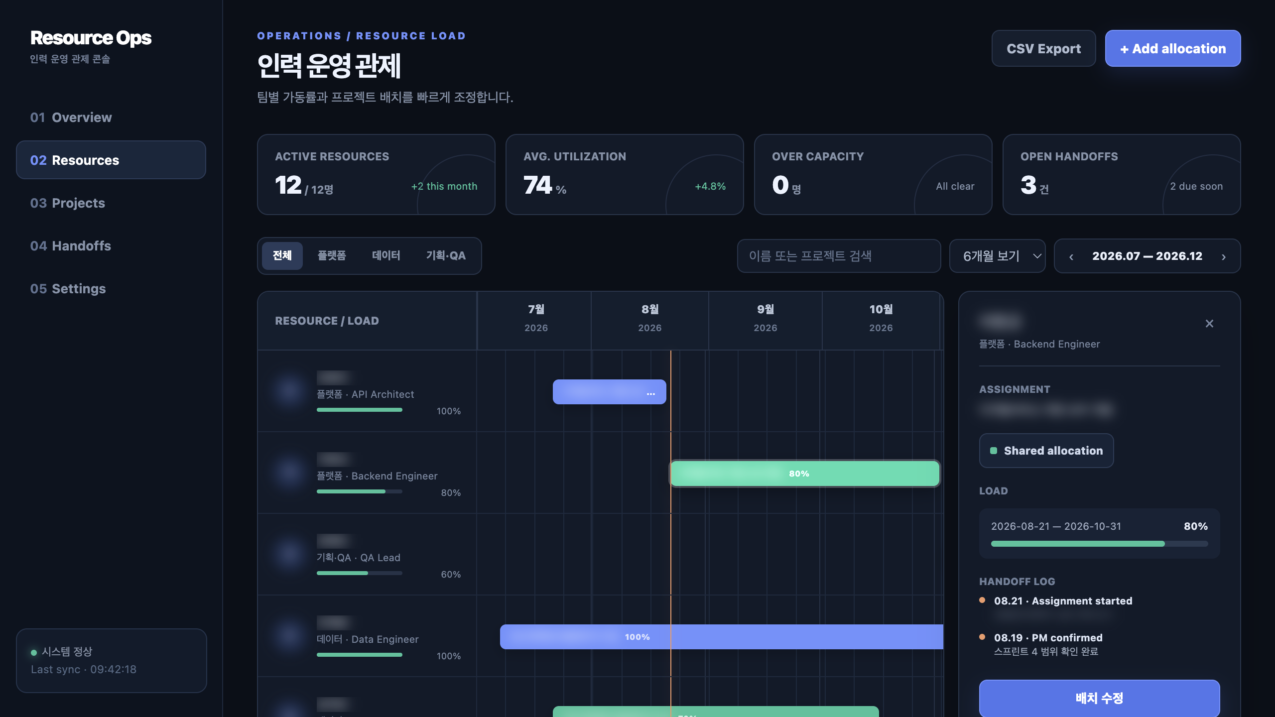
Task: Click the 2026-08-21 — 2026-10-31 load range
Action: (1056, 526)
